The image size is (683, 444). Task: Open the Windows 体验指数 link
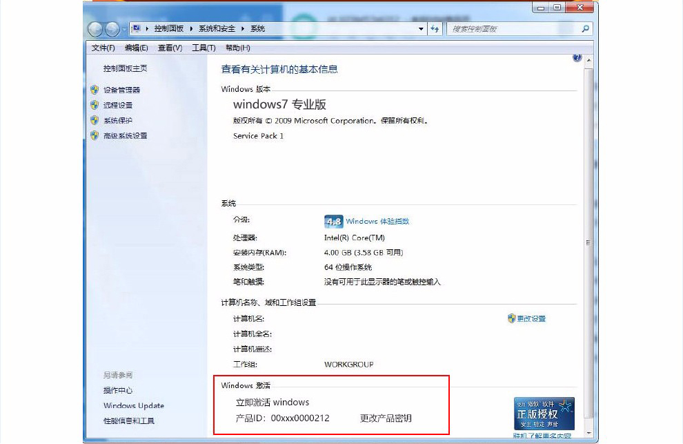point(377,222)
